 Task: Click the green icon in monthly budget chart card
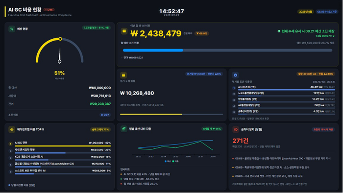click(124, 129)
